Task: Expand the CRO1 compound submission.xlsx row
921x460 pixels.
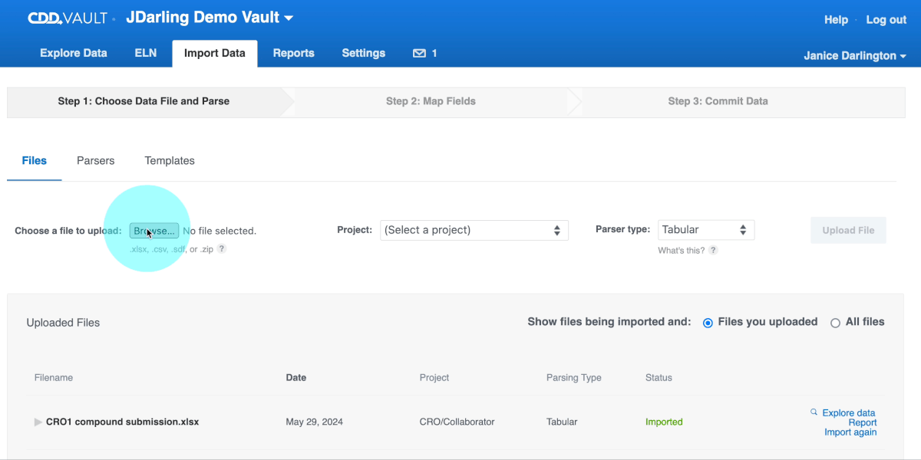Action: coord(38,421)
